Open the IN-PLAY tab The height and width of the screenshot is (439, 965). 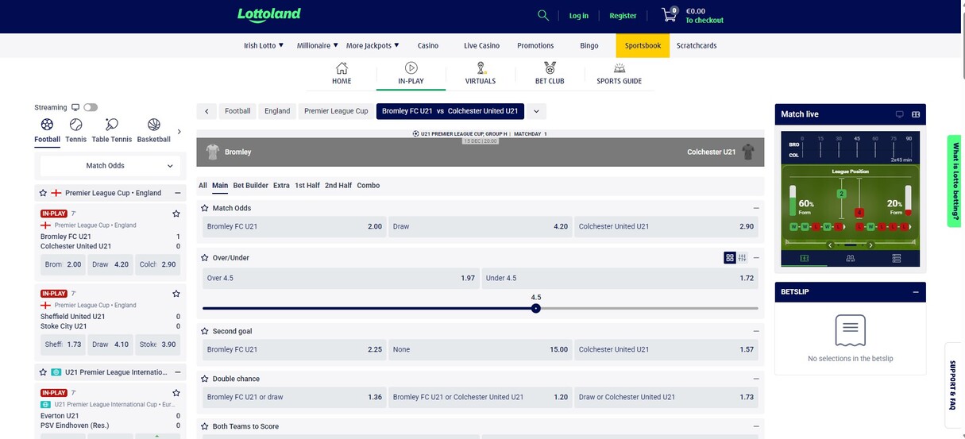(x=411, y=73)
